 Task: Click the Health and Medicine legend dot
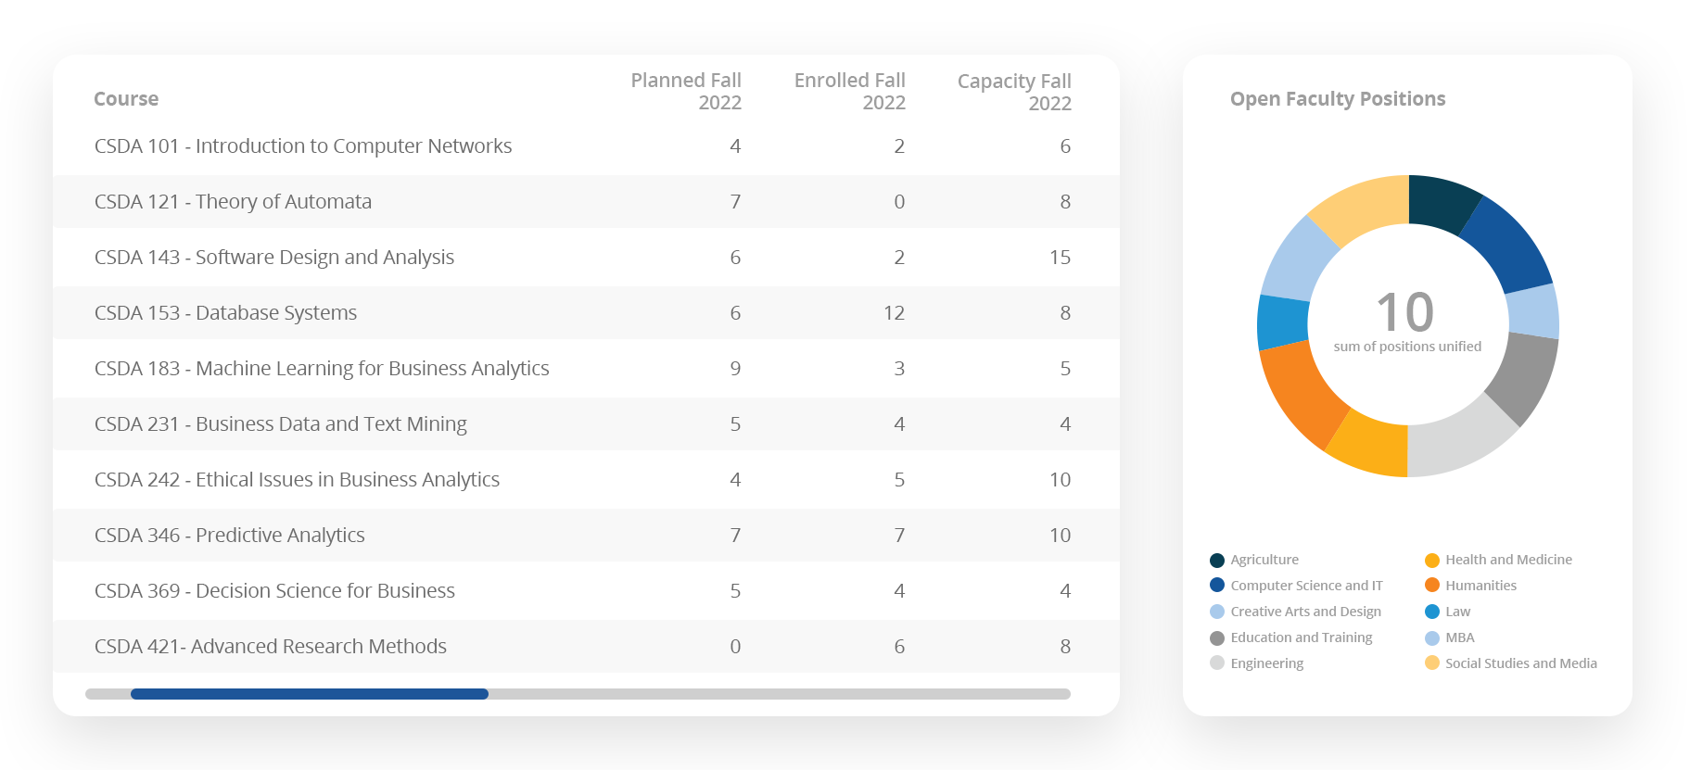coord(1432,560)
